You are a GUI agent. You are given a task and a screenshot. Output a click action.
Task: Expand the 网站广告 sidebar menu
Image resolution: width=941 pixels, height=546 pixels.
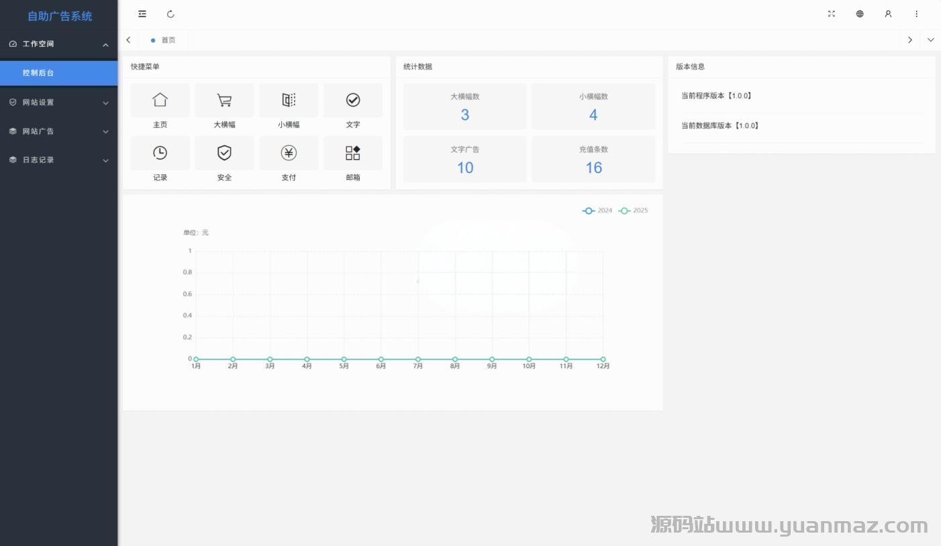coord(58,131)
